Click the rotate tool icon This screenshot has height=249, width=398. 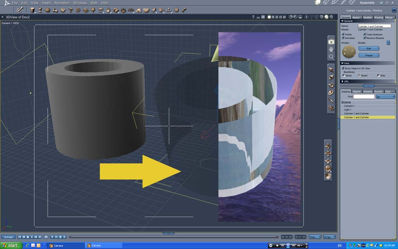(x=331, y=85)
